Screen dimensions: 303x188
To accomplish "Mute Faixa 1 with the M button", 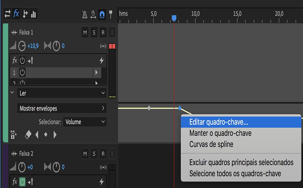I will click(x=85, y=32).
